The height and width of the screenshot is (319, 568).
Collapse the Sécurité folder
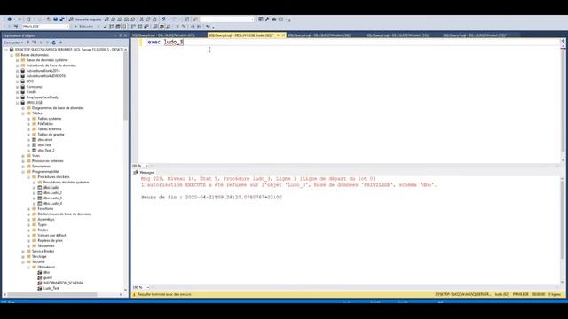click(23, 261)
